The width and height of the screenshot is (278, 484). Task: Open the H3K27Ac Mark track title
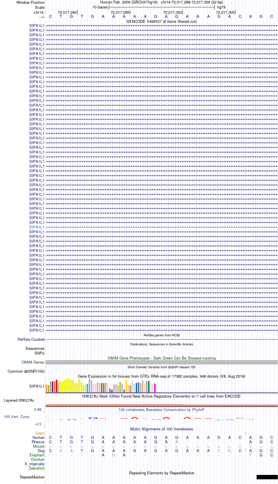[162, 396]
